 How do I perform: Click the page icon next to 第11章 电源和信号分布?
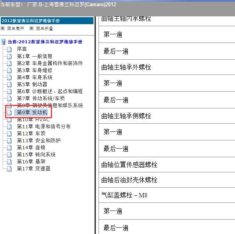pos(9,127)
